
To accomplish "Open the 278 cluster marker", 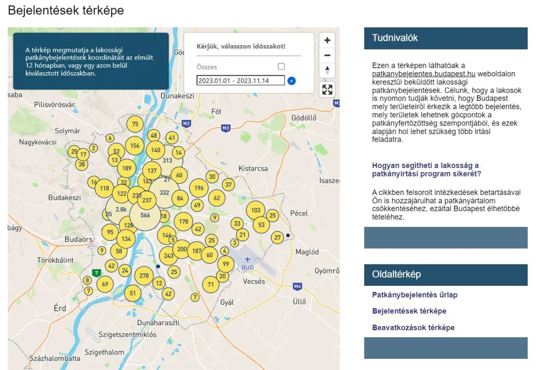I will coord(144,276).
